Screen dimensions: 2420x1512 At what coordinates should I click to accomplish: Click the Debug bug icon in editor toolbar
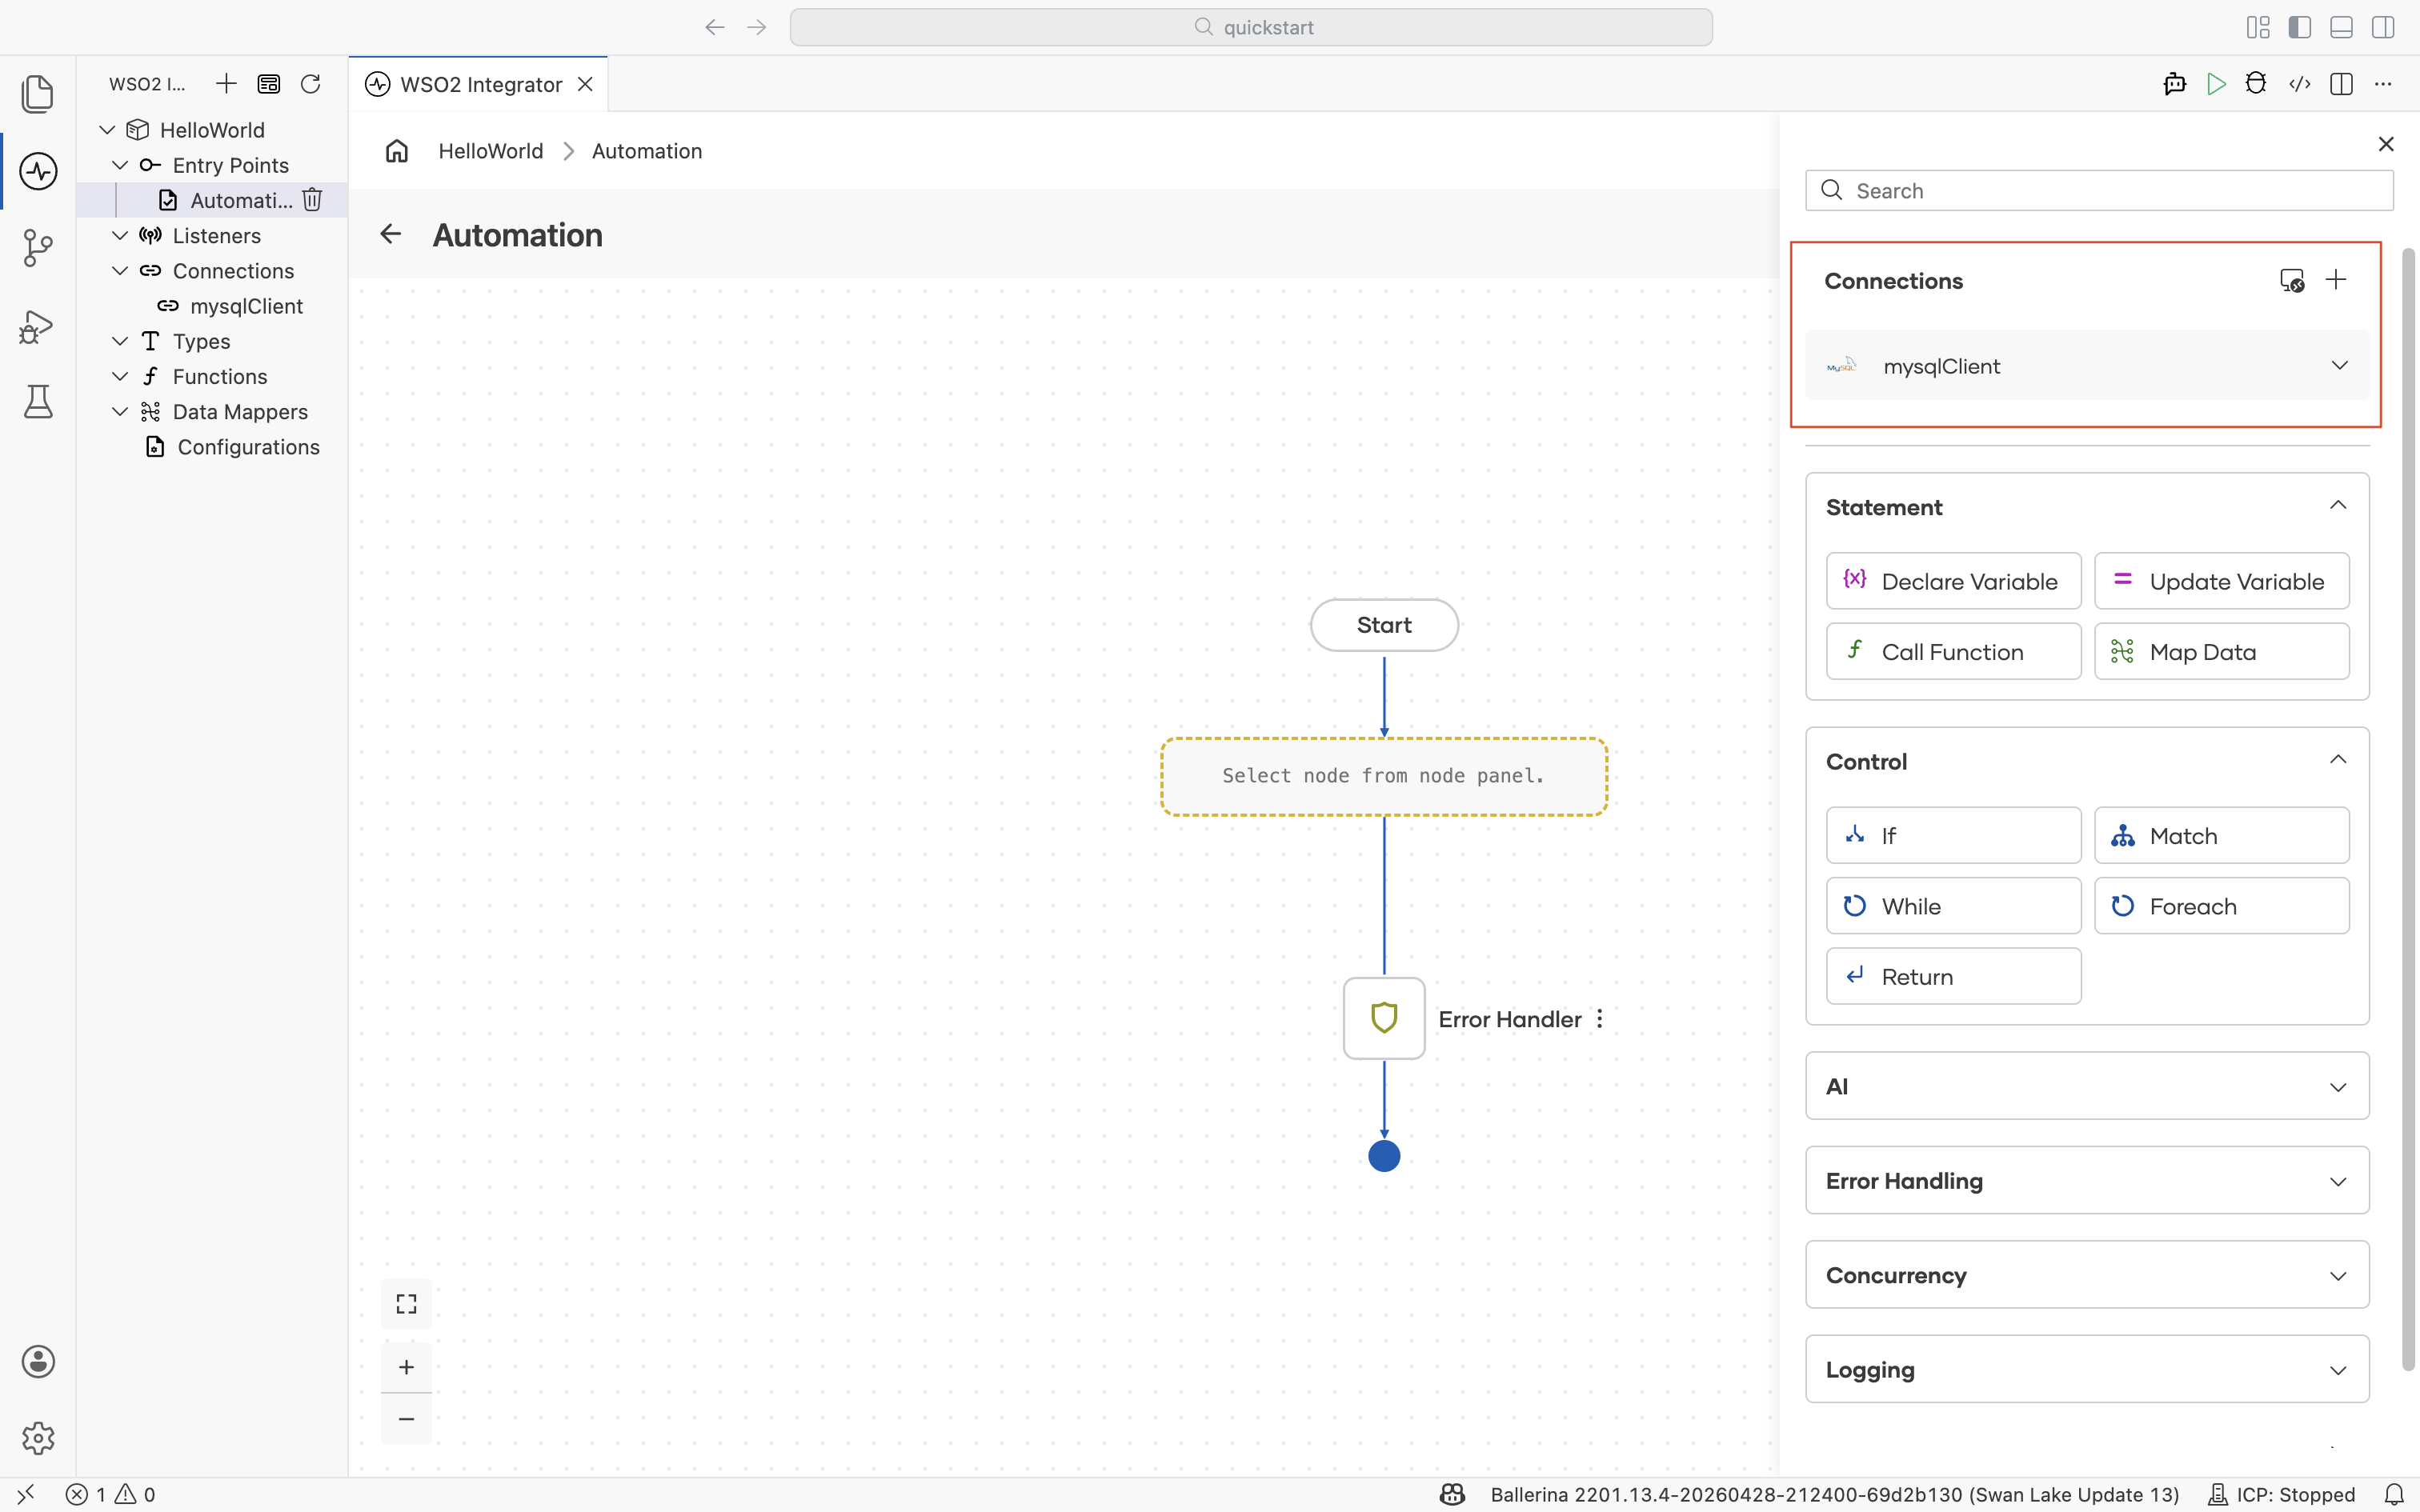click(x=2256, y=84)
